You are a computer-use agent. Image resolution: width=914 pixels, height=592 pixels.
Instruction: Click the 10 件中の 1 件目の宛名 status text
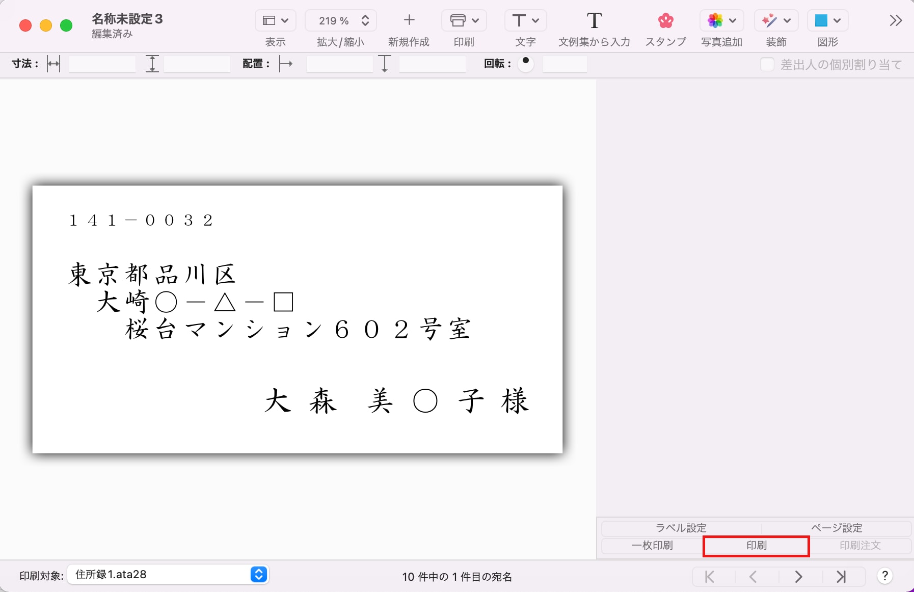coord(457,577)
